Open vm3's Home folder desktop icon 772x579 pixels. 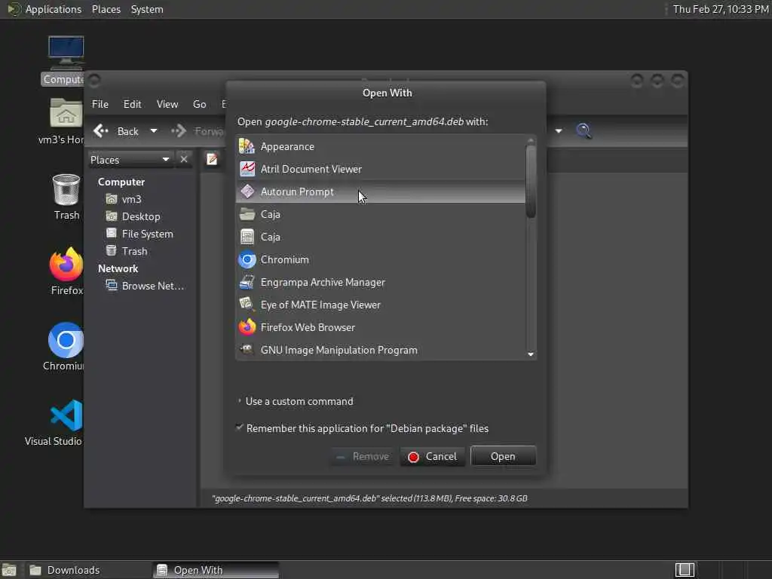(66, 113)
